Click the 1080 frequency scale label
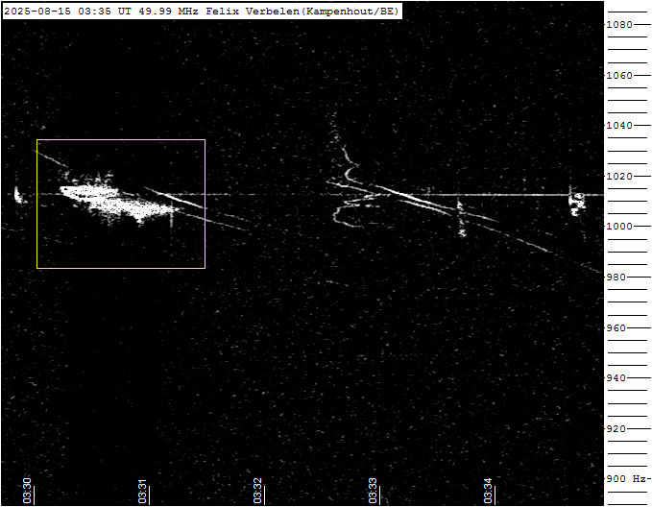652x507 pixels. point(619,25)
